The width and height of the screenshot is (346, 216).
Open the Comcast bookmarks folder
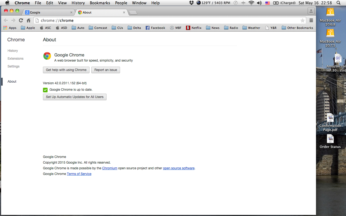pos(98,28)
